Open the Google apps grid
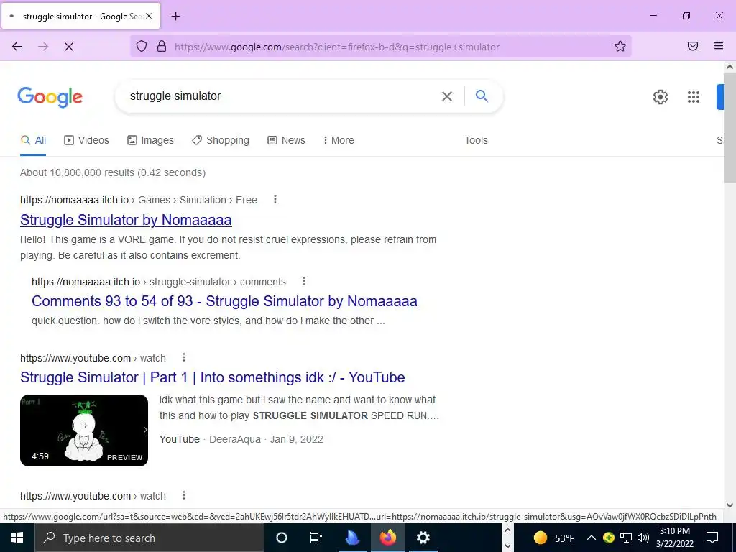The width and height of the screenshot is (736, 552). click(x=694, y=97)
